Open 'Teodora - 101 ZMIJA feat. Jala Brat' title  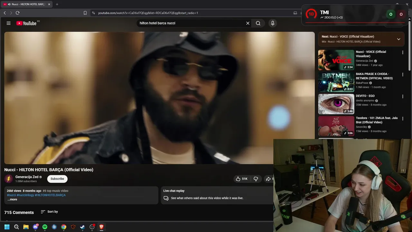coord(377,120)
